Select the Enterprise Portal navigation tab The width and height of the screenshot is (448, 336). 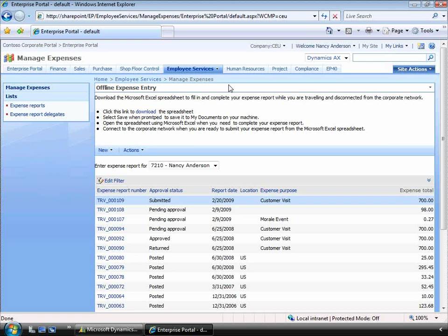tap(25, 69)
